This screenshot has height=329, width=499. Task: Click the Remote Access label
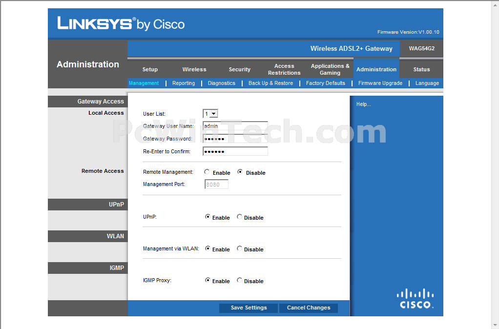[x=103, y=171]
